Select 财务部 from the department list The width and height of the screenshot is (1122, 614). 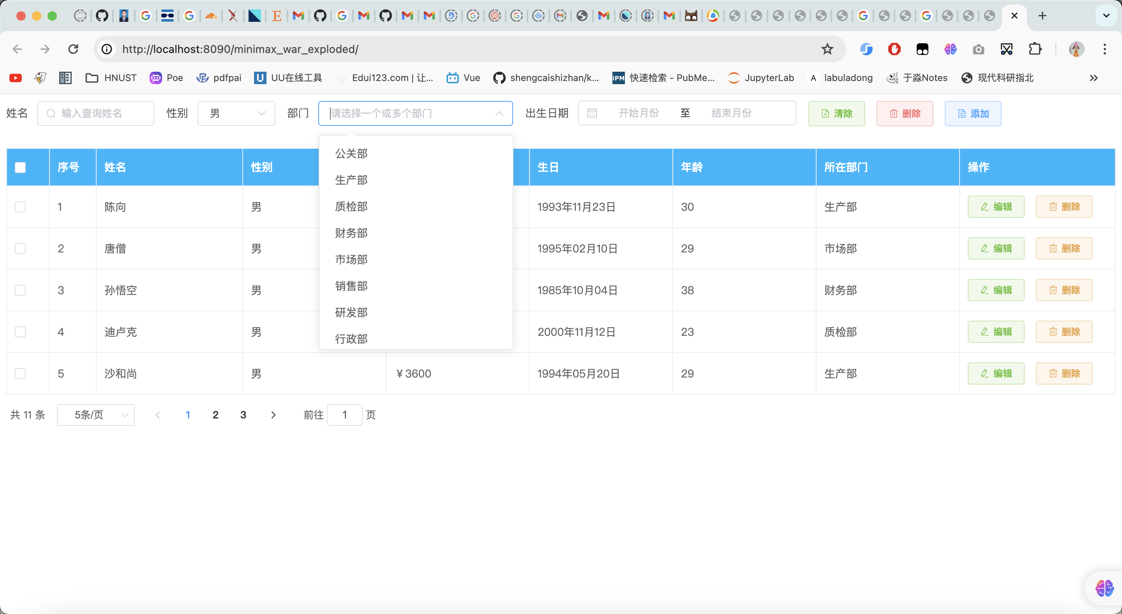351,233
